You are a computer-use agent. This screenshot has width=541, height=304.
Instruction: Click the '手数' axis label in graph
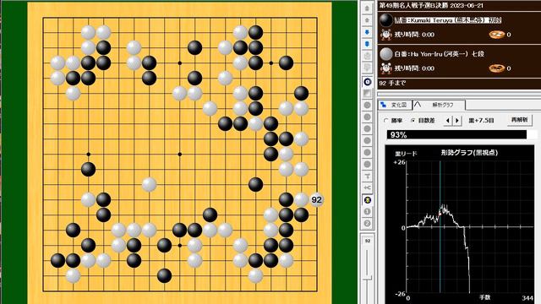(x=484, y=297)
